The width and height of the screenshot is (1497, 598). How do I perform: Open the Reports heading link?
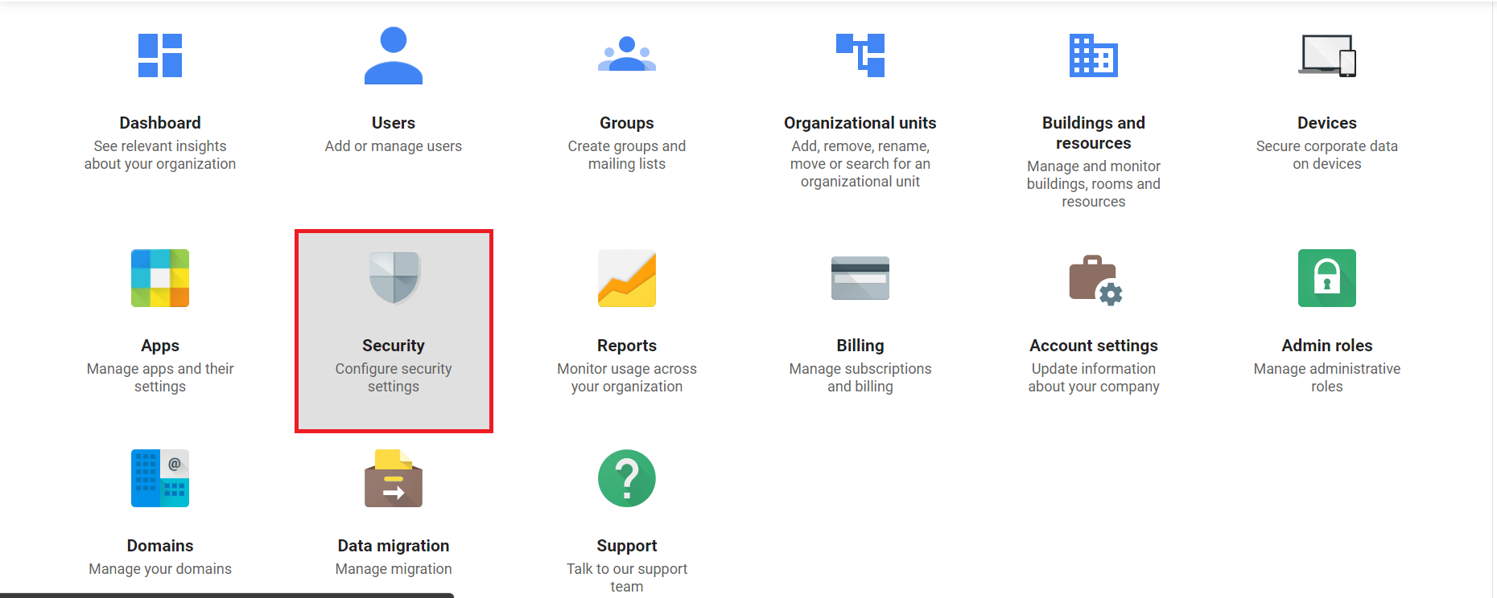click(627, 346)
